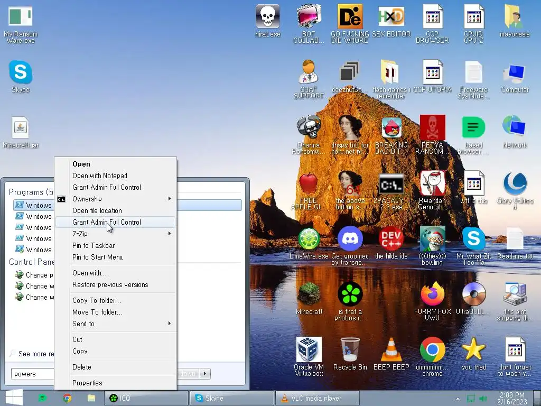Select the LimeWire.exe desktop icon
The image size is (541, 406).
309,238
